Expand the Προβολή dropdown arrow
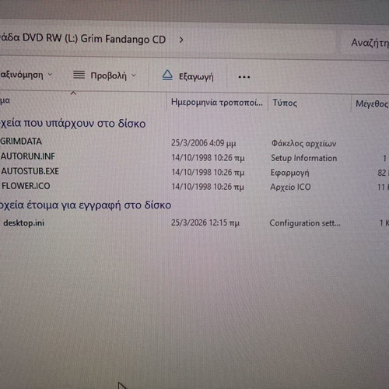389x389 pixels. coord(134,75)
